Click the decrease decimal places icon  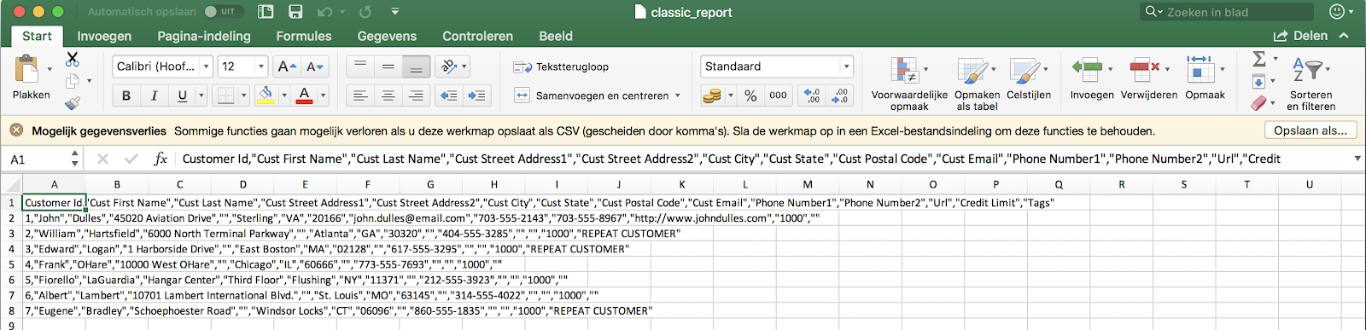pos(839,96)
